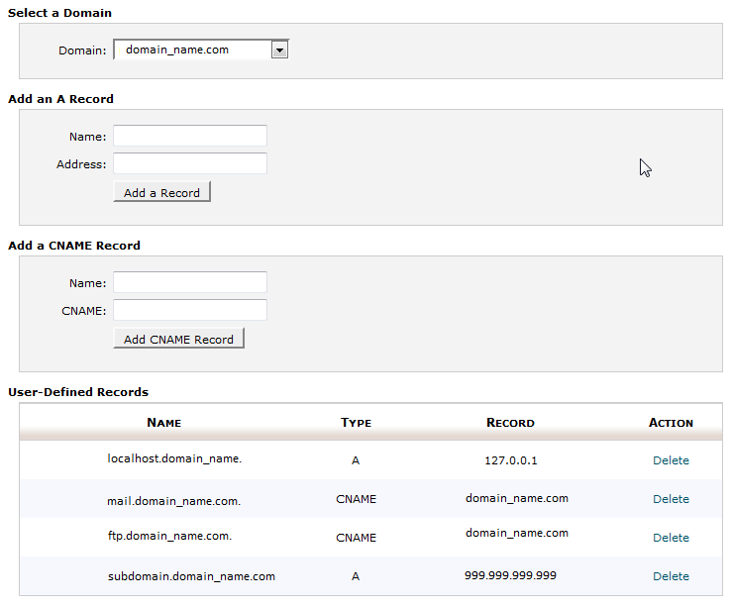Image resolution: width=730 pixels, height=606 pixels.
Task: Delete the subdomain.domain_name.com A record
Action: 671,576
